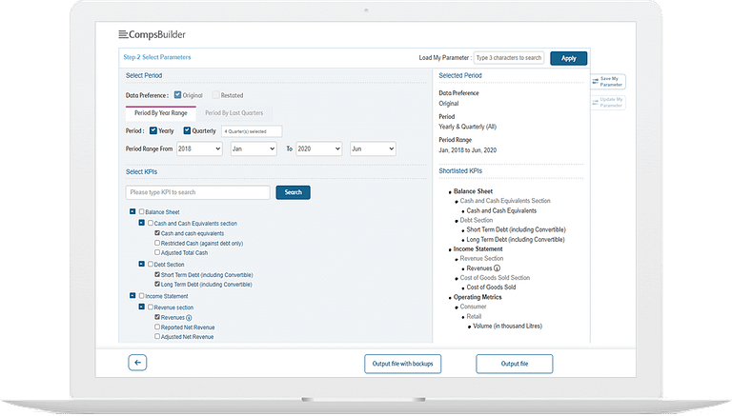
Task: Collapse the Income Statement tree node
Action: point(132,296)
